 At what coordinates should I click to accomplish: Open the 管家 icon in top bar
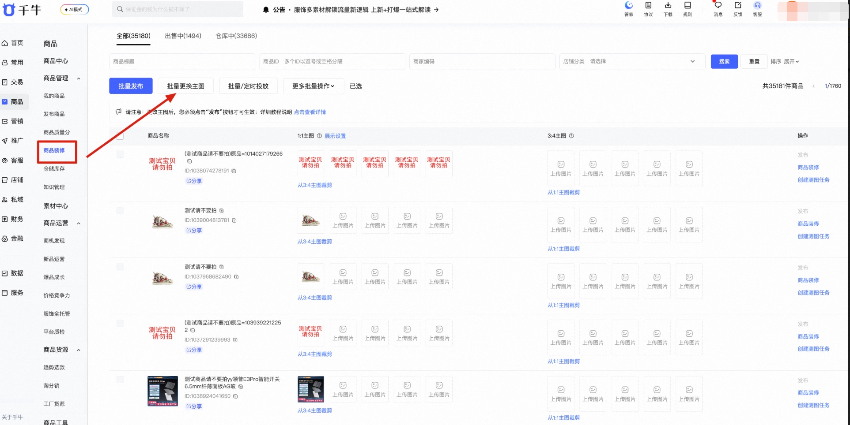(x=629, y=9)
